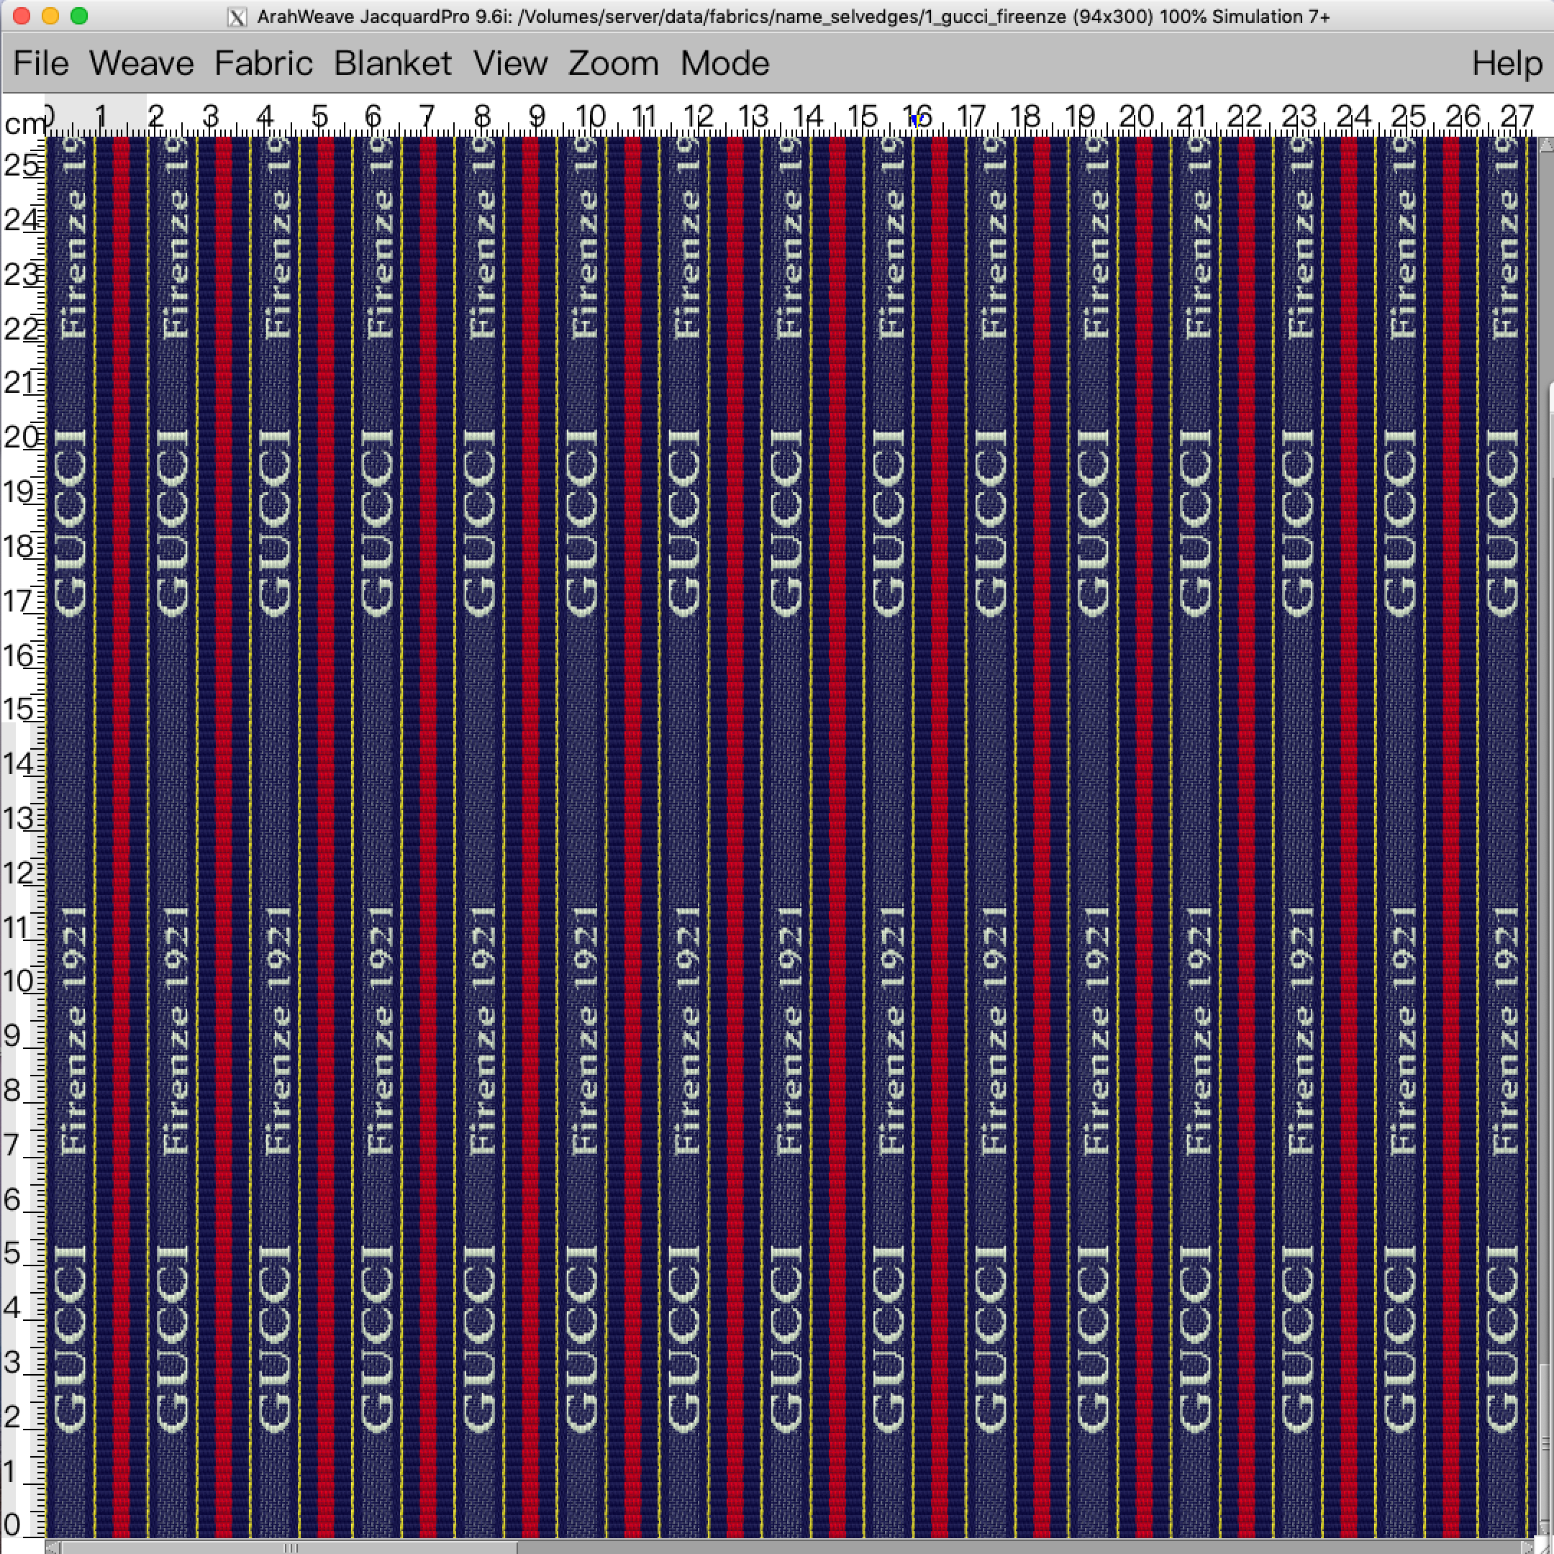Click the yellow minimize window button
The width and height of the screenshot is (1554, 1554).
pyautogui.click(x=50, y=16)
